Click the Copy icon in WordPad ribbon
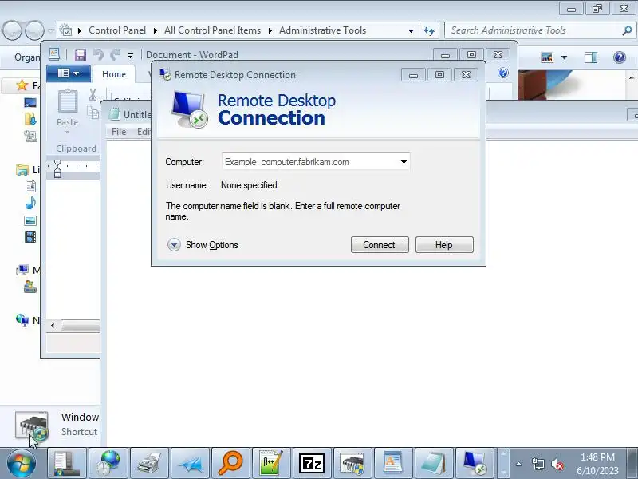Screen dimensions: 638x479 [93, 113]
